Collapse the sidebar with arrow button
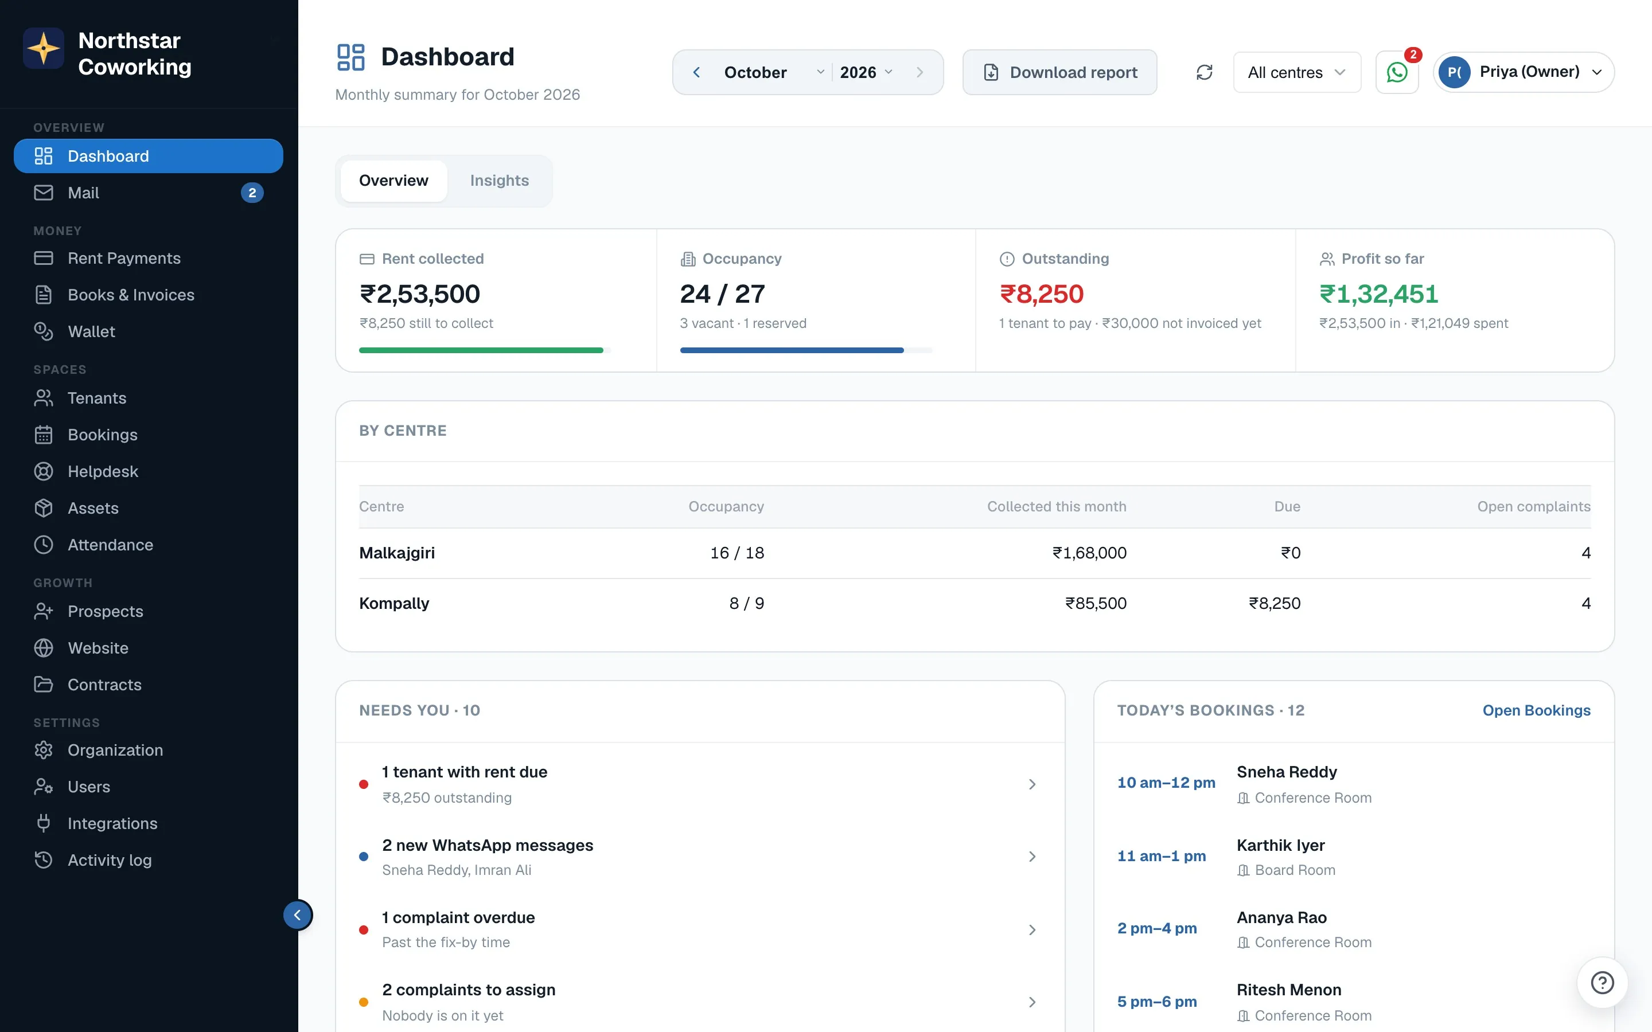 click(298, 915)
